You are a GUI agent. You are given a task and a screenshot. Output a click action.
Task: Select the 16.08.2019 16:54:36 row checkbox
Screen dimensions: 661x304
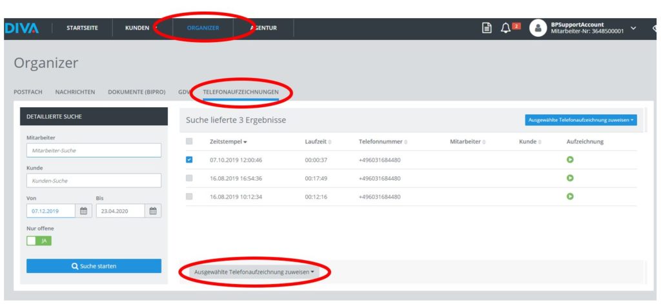tap(189, 178)
